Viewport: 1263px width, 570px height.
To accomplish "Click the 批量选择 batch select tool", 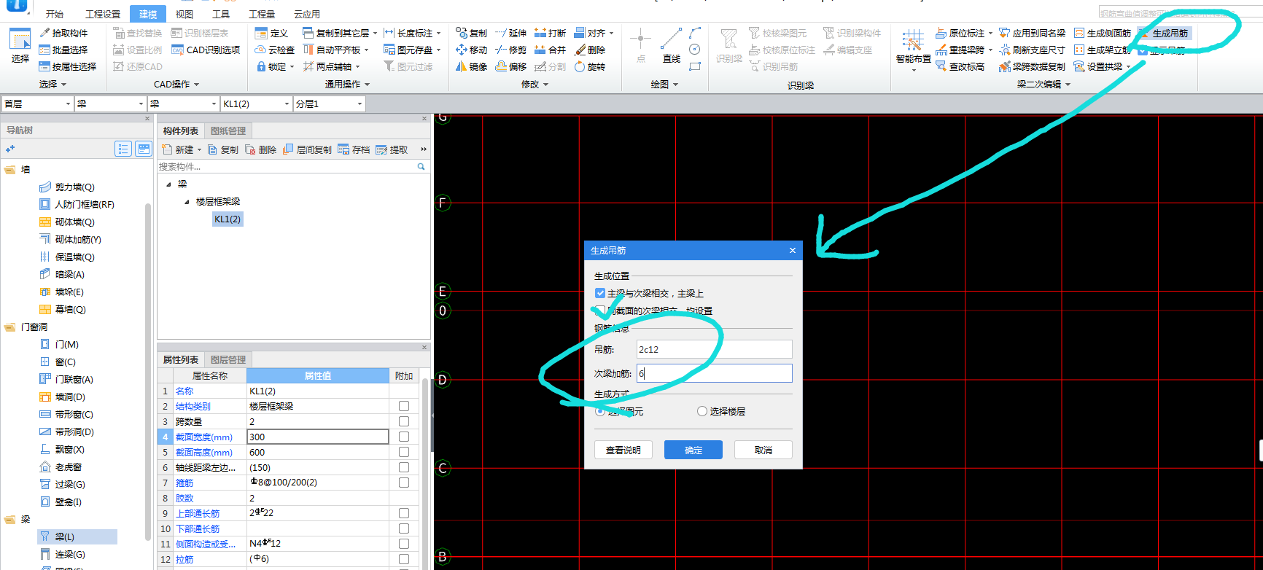I will point(63,50).
